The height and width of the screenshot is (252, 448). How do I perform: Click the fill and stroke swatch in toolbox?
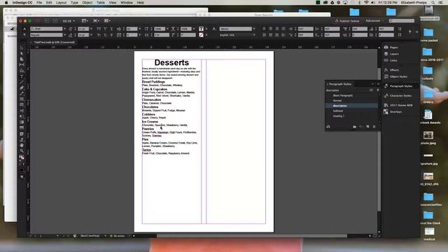[22, 157]
